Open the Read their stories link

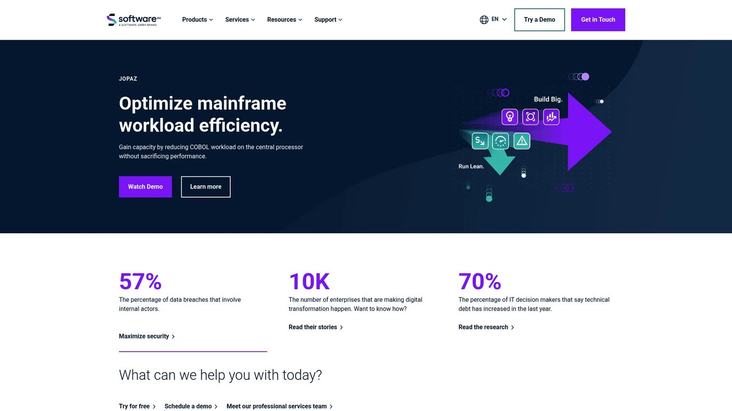316,327
